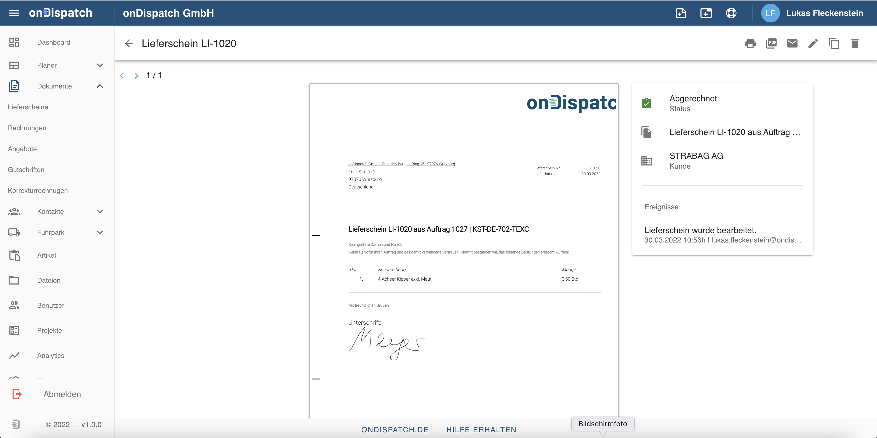Delete the Lieferschein using trash icon
877x438 pixels.
[x=855, y=44]
